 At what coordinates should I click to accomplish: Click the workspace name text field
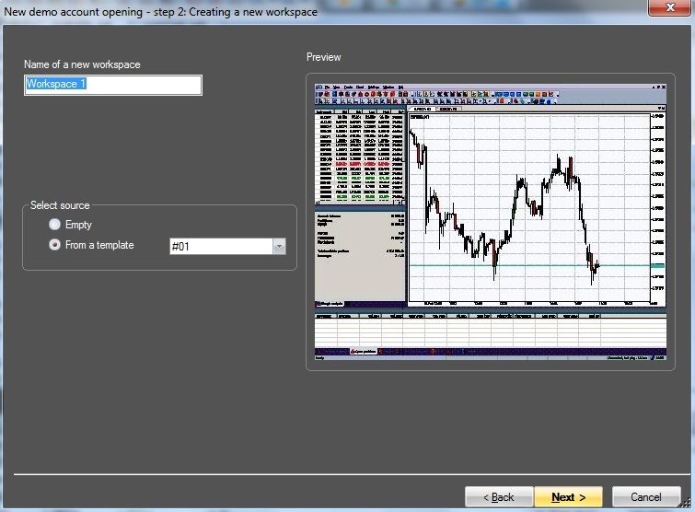(112, 85)
